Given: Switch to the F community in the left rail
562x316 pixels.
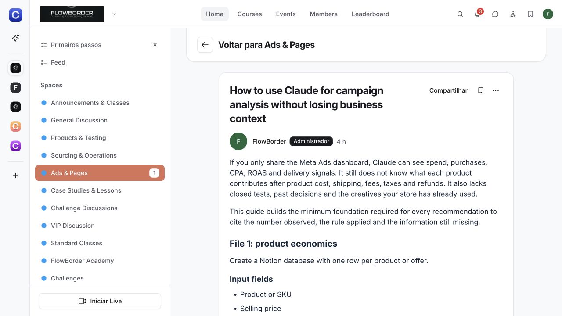Looking at the screenshot, I should (15, 87).
